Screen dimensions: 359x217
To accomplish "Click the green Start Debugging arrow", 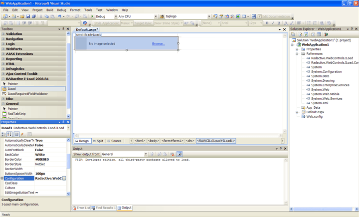I will [92, 16].
